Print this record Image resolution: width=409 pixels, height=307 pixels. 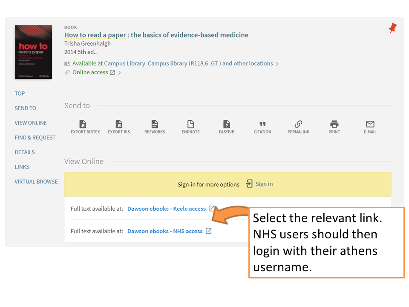(x=334, y=124)
